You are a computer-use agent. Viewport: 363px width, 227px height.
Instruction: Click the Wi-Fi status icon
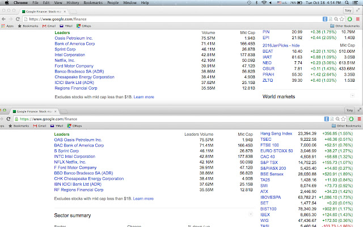click(264, 2)
